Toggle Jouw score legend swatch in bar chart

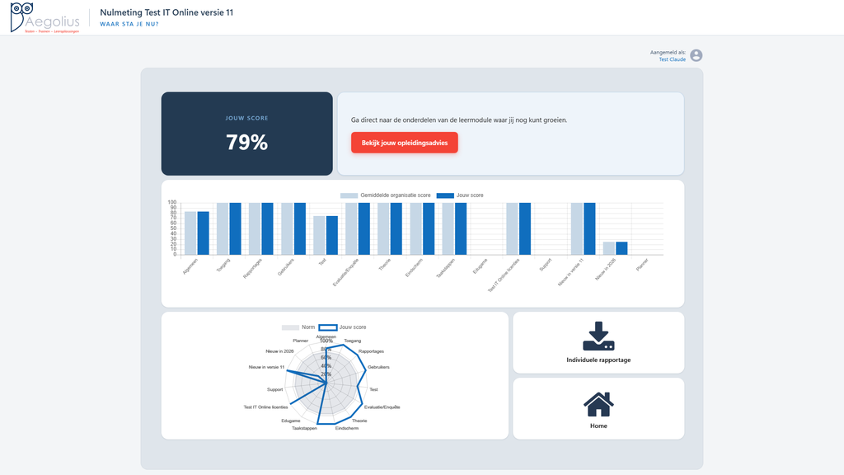tap(445, 195)
